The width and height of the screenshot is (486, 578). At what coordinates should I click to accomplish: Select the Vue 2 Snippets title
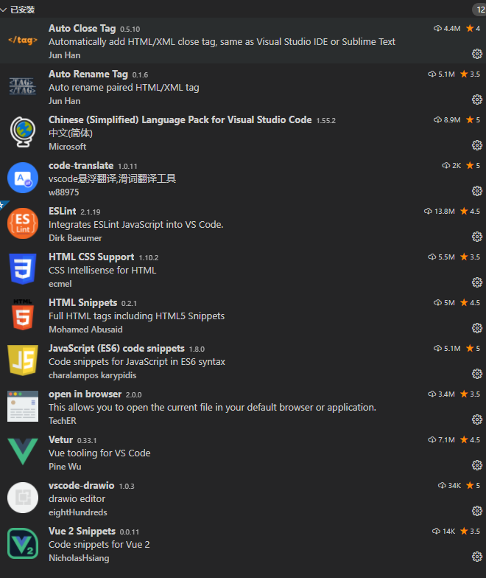click(82, 531)
